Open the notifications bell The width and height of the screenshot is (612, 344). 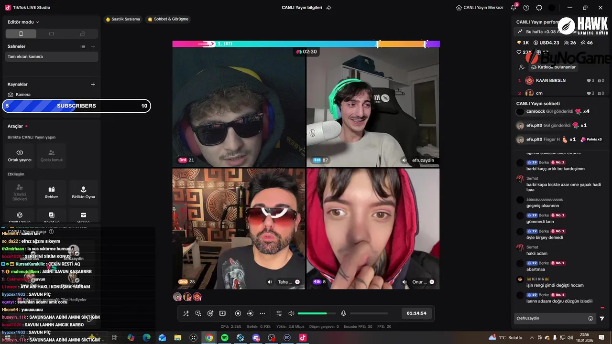pos(514,8)
